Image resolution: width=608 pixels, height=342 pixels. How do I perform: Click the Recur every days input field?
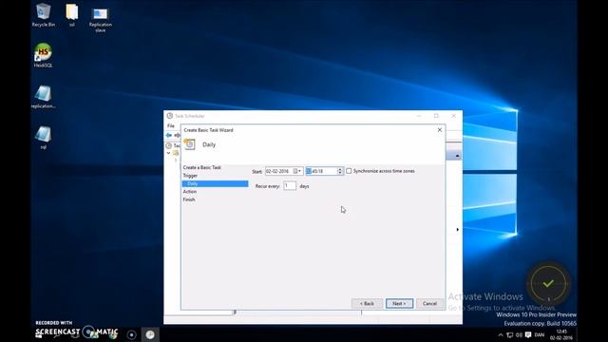[290, 186]
